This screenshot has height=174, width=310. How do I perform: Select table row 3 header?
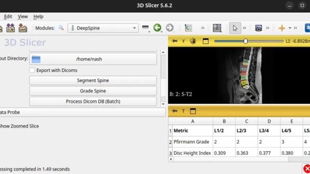point(170,153)
